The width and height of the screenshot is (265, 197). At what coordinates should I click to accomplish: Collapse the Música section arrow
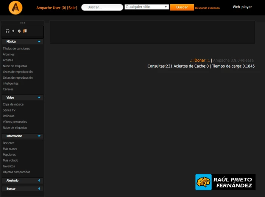(x=39, y=42)
